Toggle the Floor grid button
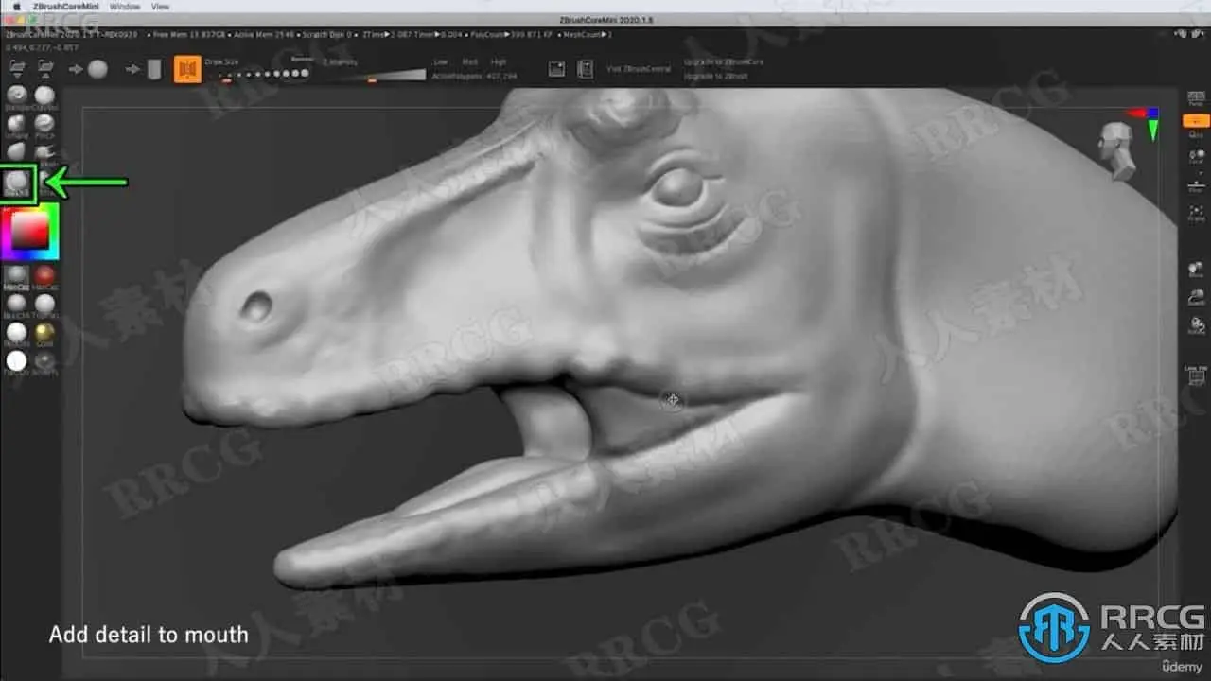1211x681 pixels. [1197, 184]
